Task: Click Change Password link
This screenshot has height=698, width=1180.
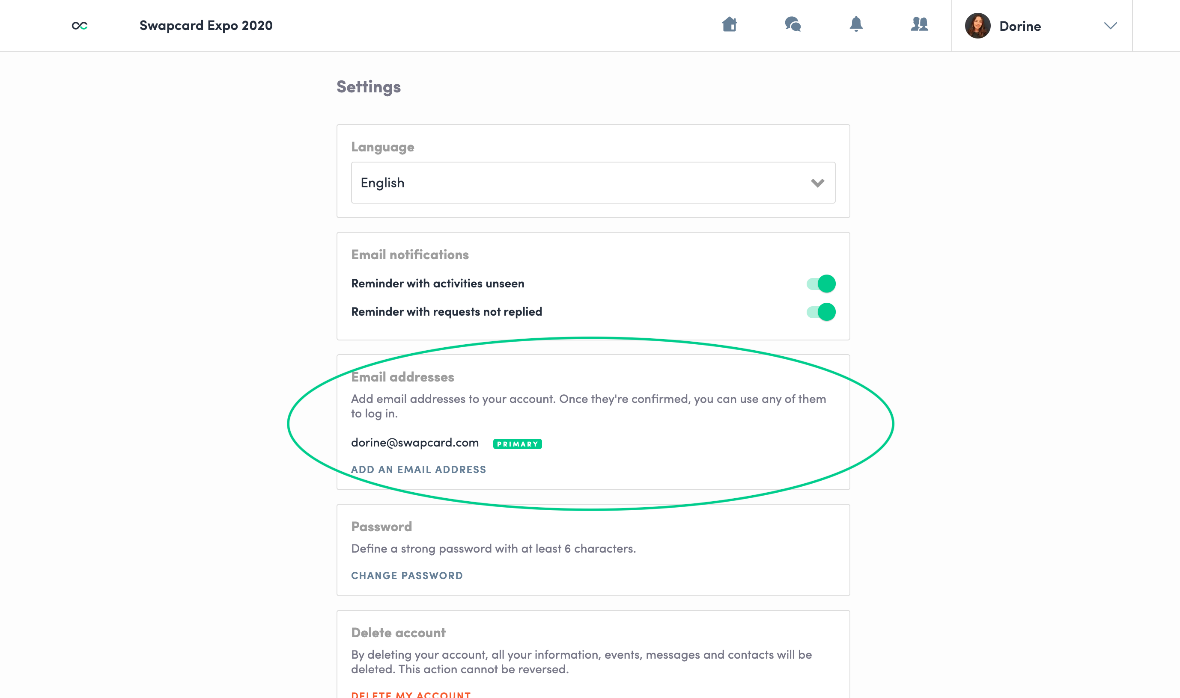Action: coord(407,575)
